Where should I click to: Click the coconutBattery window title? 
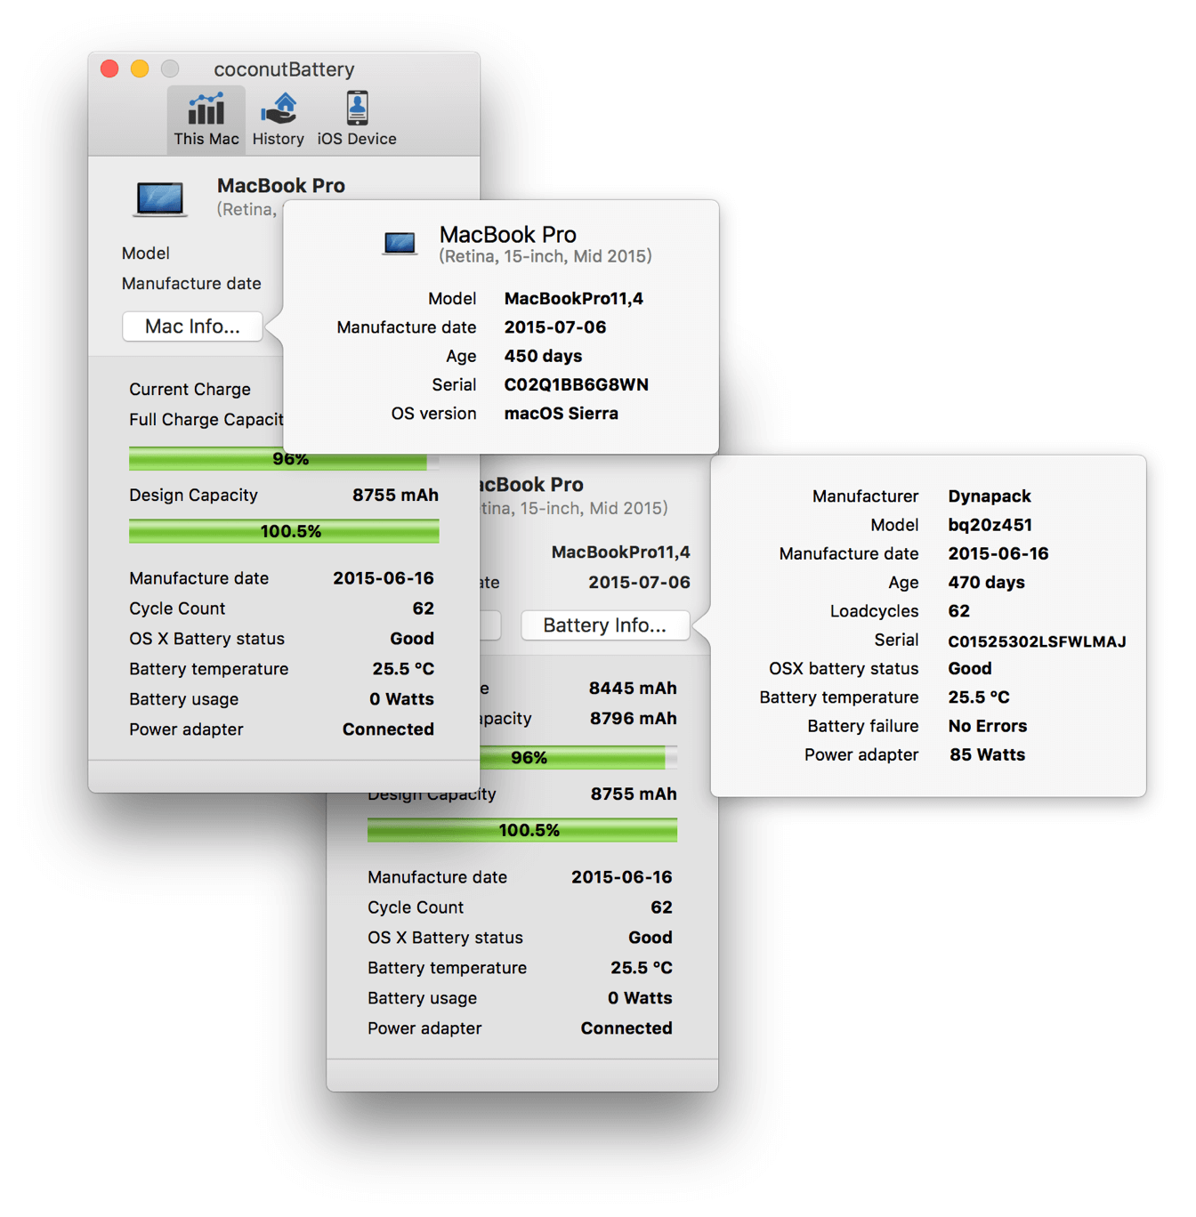click(x=284, y=69)
